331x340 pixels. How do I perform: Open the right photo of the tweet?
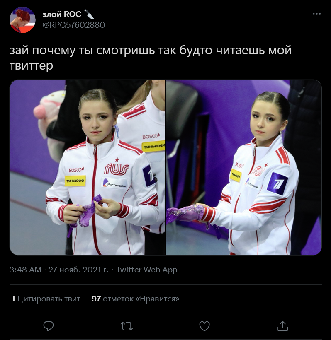(244, 167)
